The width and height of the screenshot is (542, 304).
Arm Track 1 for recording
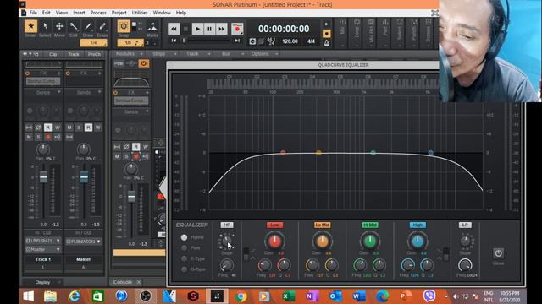(48, 137)
